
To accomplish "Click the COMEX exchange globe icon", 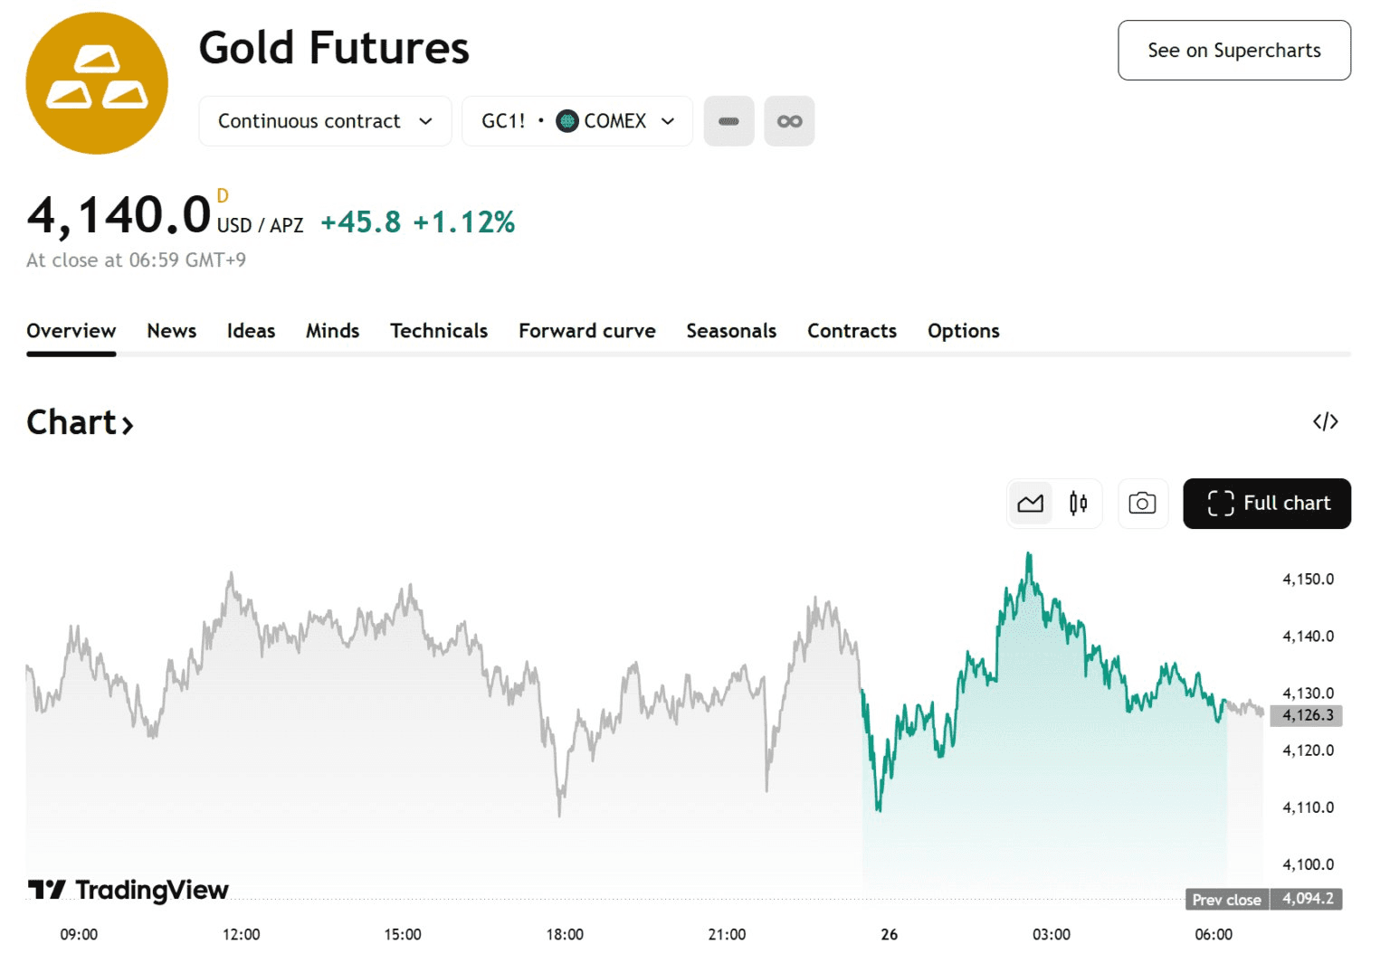I will [x=567, y=121].
